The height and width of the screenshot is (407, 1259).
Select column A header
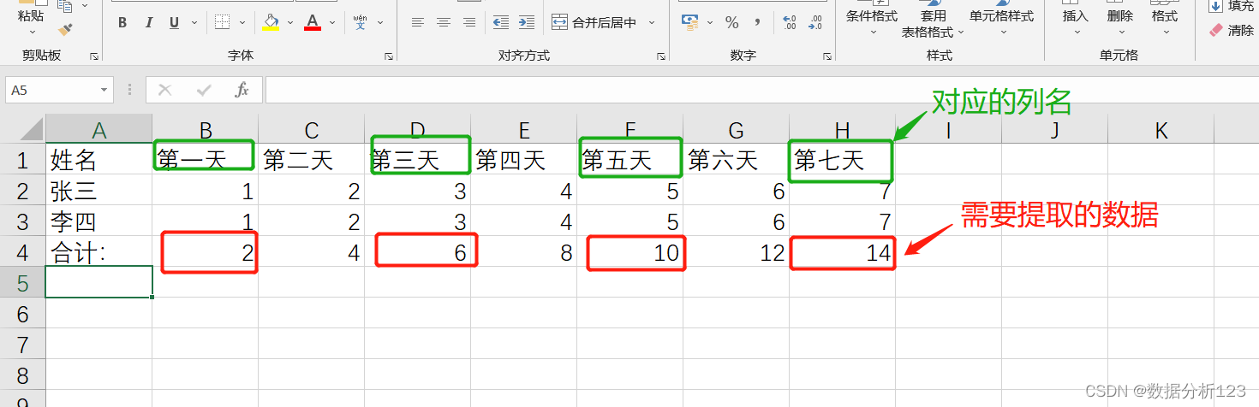98,130
